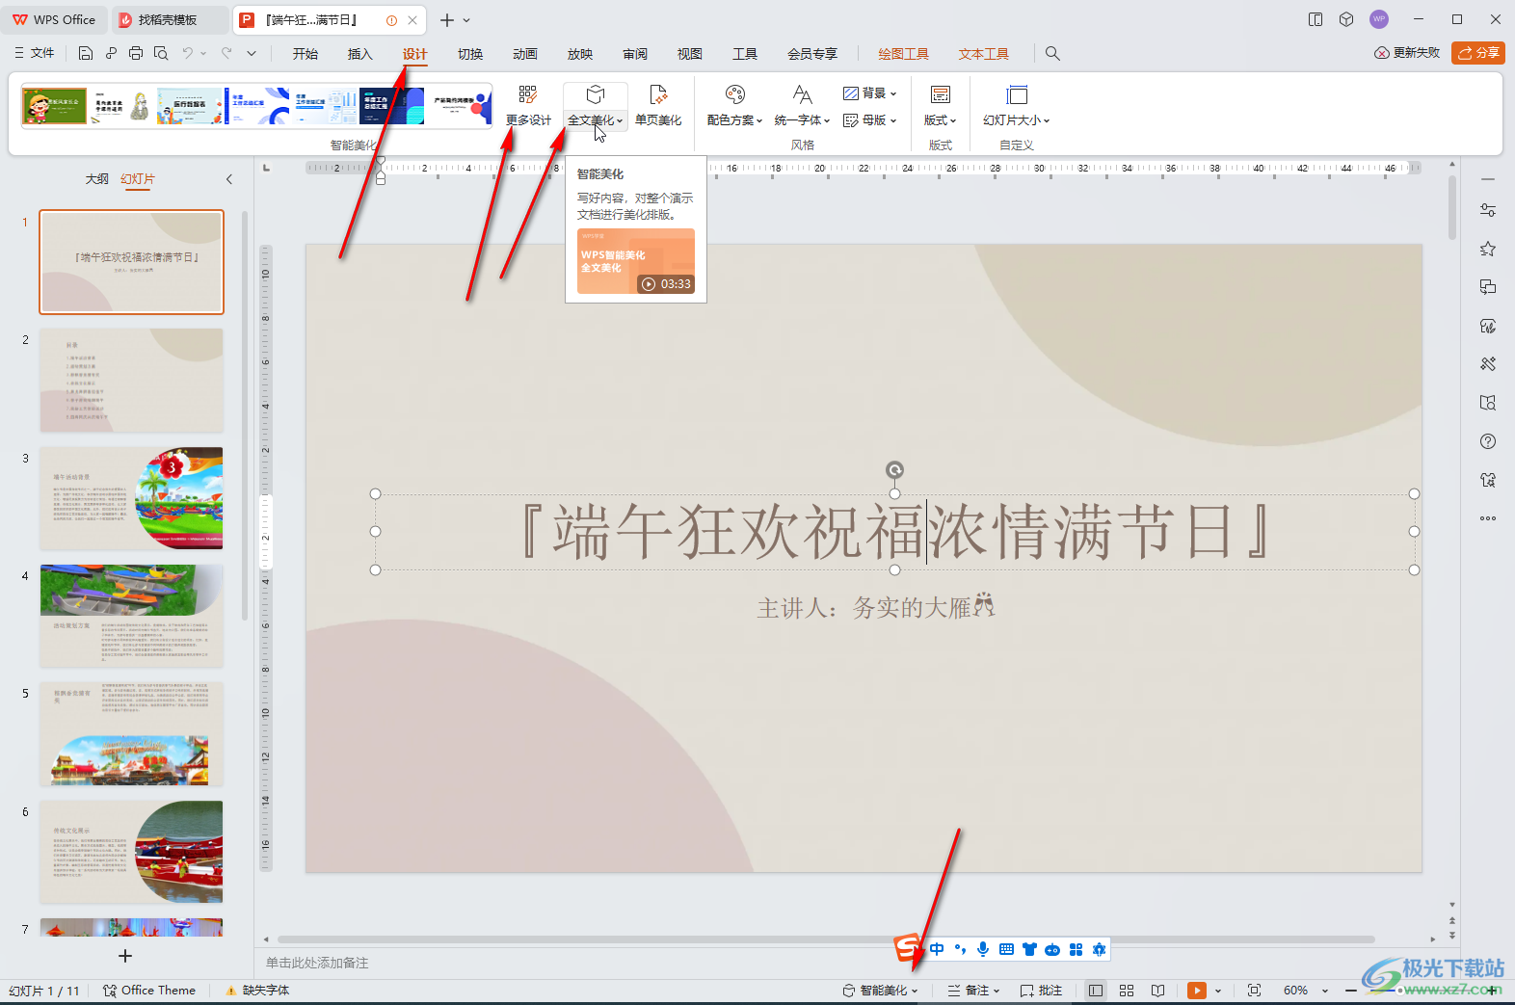This screenshot has height=1005, width=1515.
Task: Switch to slide sorter view icon
Action: (1127, 991)
